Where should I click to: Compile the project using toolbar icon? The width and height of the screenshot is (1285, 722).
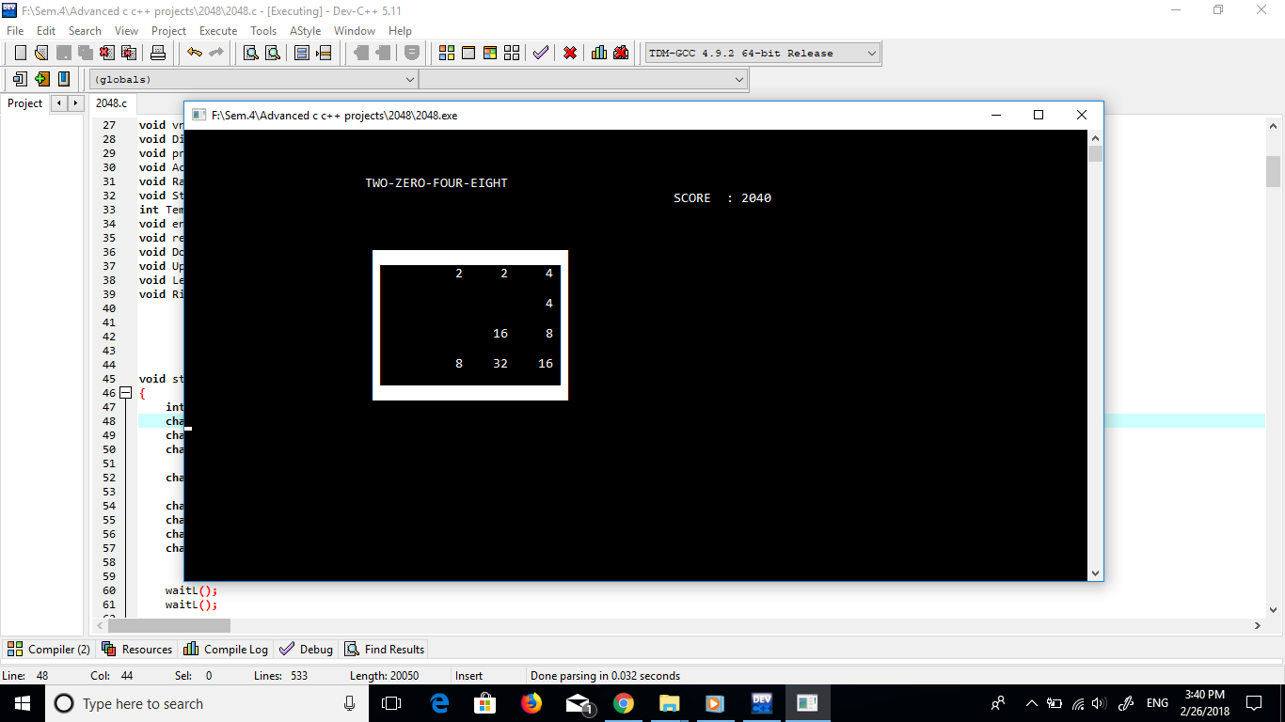click(x=446, y=53)
